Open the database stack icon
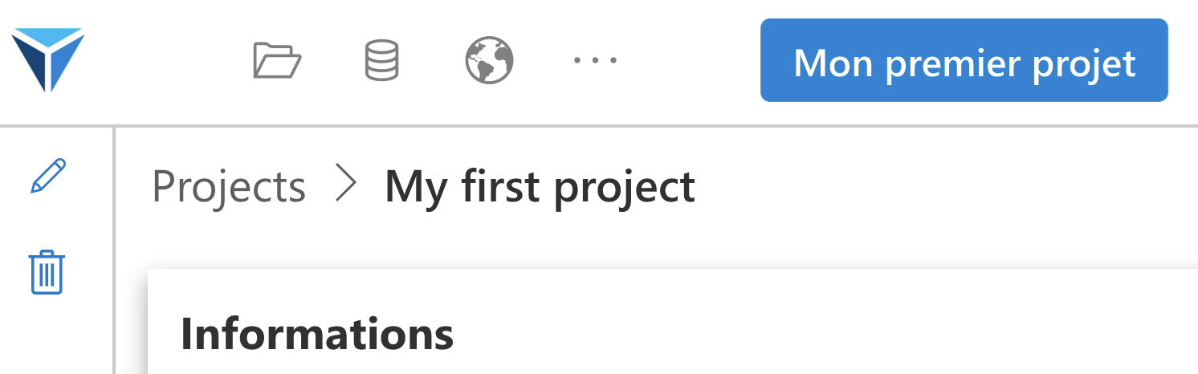This screenshot has height=374, width=1198. [x=382, y=60]
